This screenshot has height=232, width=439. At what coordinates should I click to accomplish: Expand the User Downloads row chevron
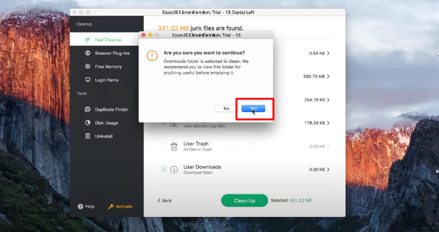click(x=328, y=169)
